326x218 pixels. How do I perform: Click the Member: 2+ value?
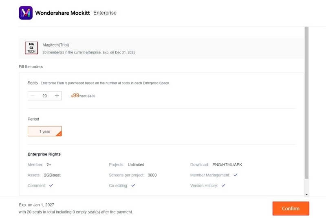tap(49, 165)
